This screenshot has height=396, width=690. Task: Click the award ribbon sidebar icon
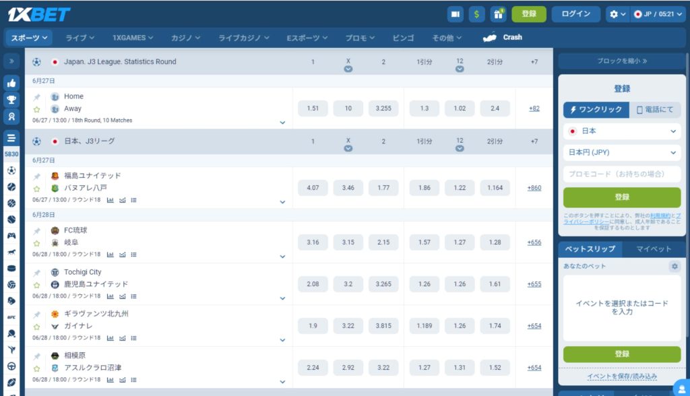coord(11,117)
